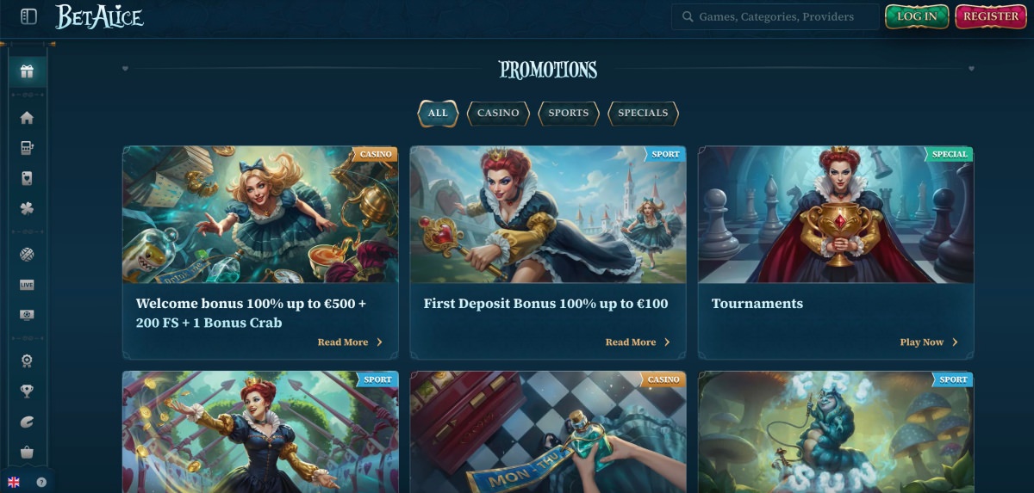Open the gift promotions sidebar icon

click(x=27, y=71)
